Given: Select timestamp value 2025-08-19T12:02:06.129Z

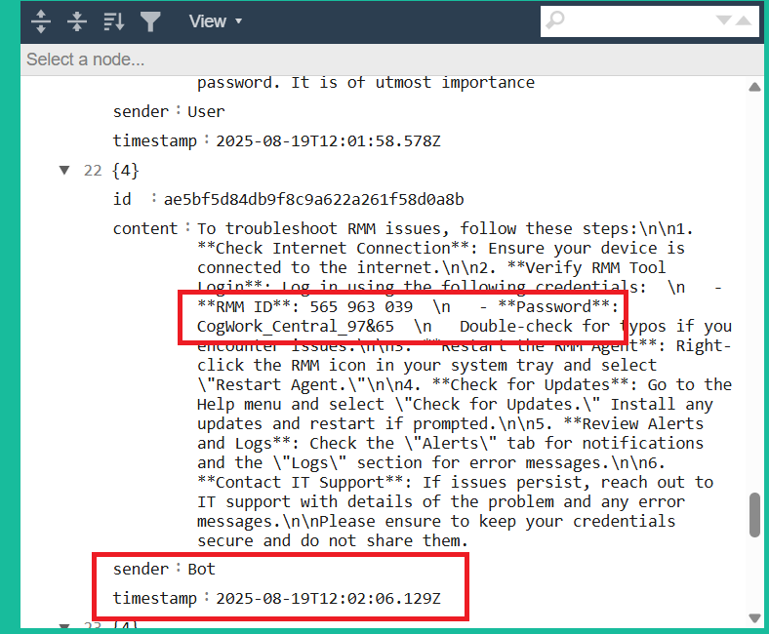Looking at the screenshot, I should click(x=329, y=598).
